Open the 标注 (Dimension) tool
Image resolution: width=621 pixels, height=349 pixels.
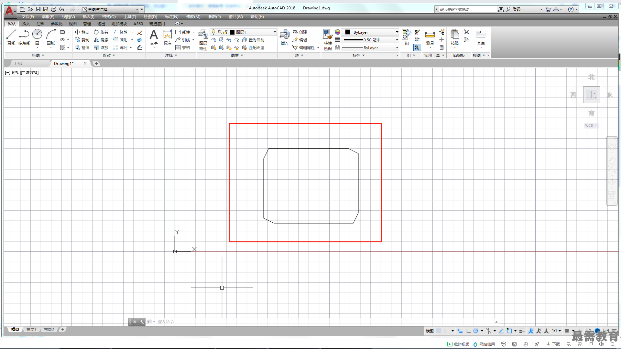coord(167,37)
